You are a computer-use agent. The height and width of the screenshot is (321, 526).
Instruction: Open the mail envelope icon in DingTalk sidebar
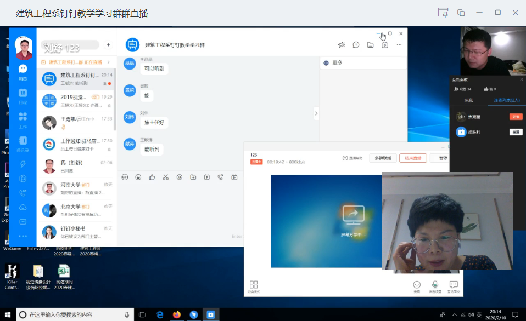23,222
